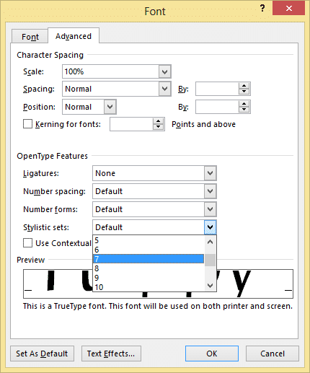This screenshot has height=373, width=310.
Task: Select highlighted stylistic set 7
Action: tap(149, 259)
